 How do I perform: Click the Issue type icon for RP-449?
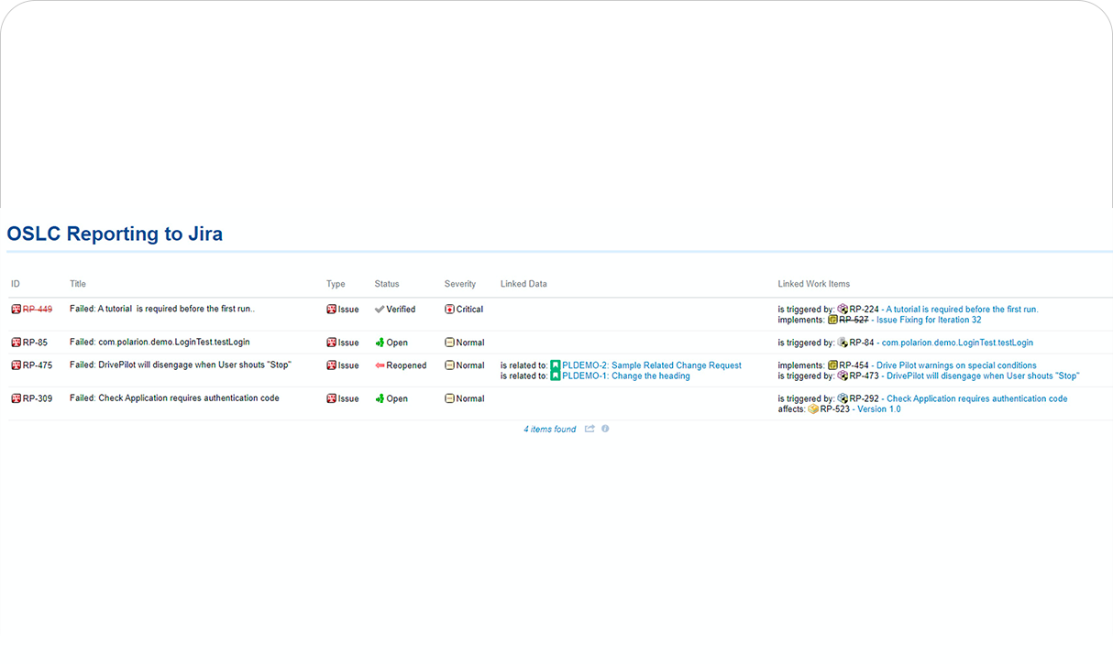point(331,309)
